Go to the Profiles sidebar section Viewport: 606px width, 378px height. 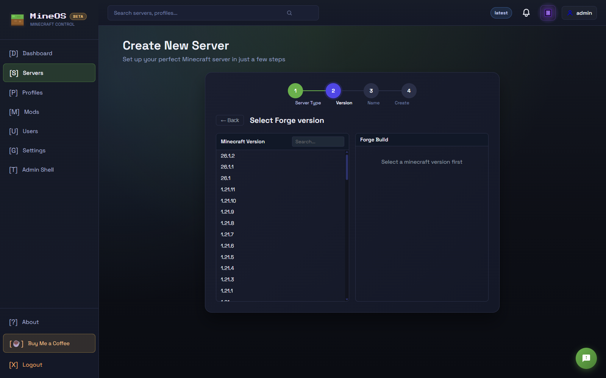pos(32,92)
